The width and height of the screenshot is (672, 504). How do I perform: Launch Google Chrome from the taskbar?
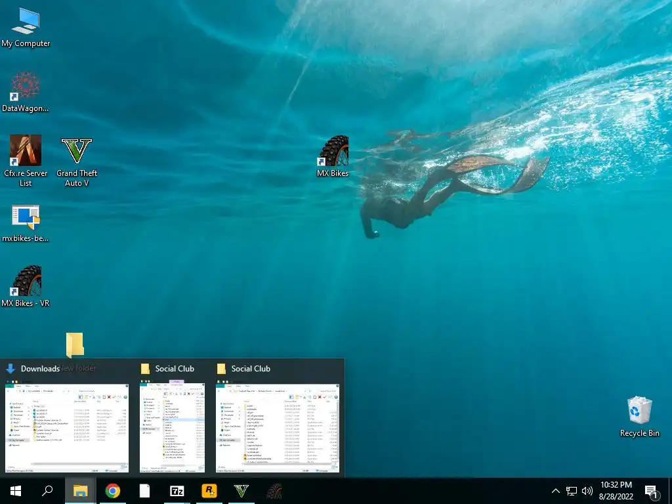[x=113, y=491]
